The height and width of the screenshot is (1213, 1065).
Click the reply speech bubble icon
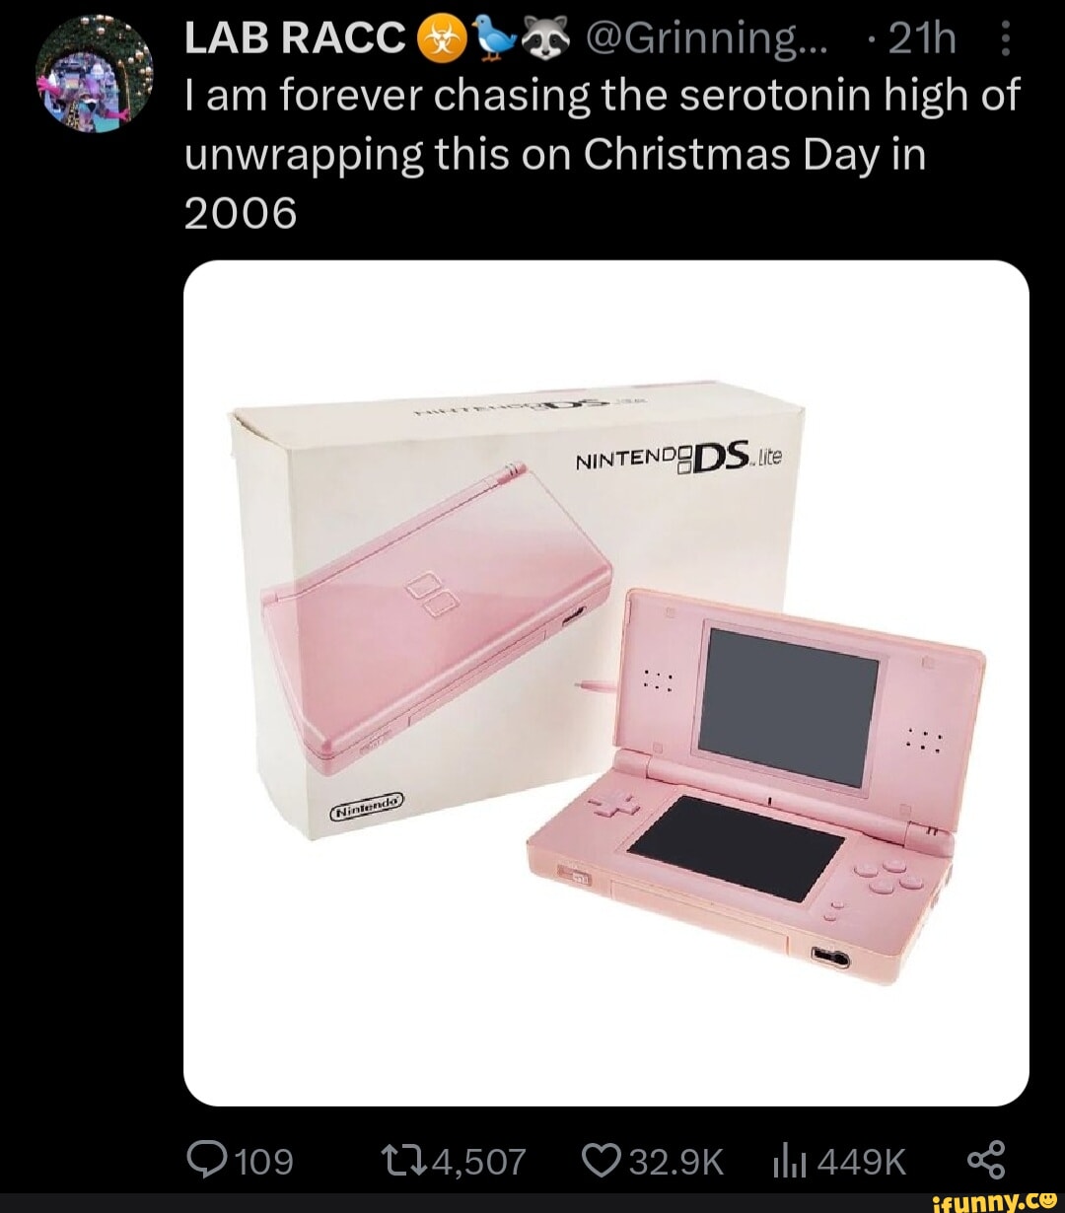point(206,1161)
